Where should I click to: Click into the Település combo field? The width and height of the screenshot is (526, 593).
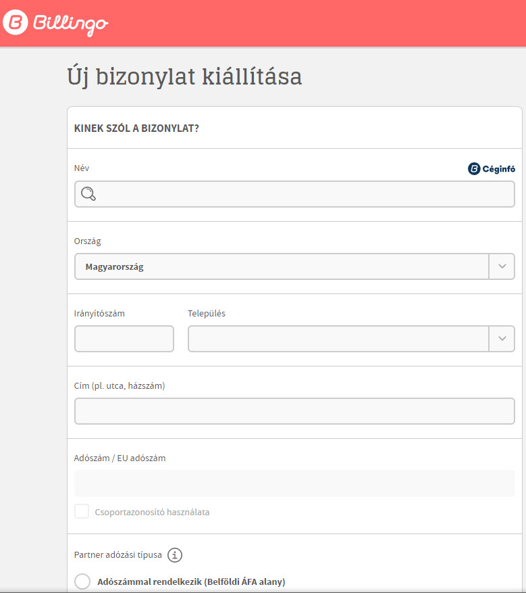pyautogui.click(x=338, y=339)
